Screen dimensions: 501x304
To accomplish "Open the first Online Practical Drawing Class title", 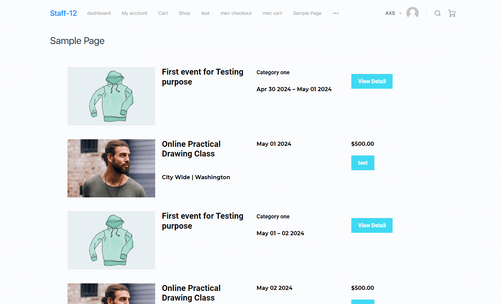I will tap(191, 149).
